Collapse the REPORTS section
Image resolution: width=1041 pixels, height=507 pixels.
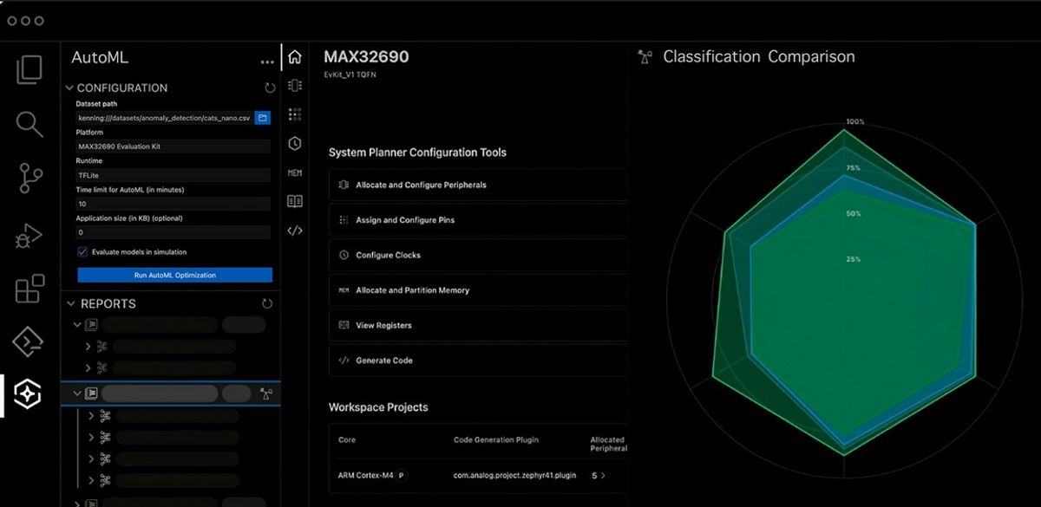(x=70, y=304)
